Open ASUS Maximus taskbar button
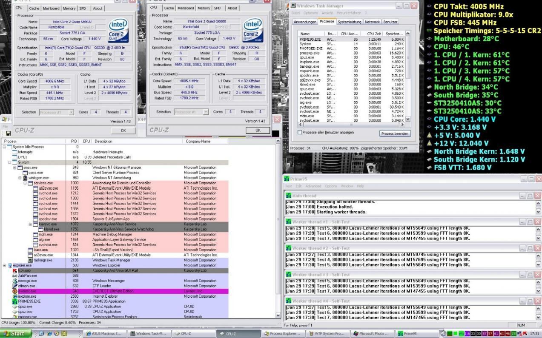542x338 pixels. pos(104,334)
